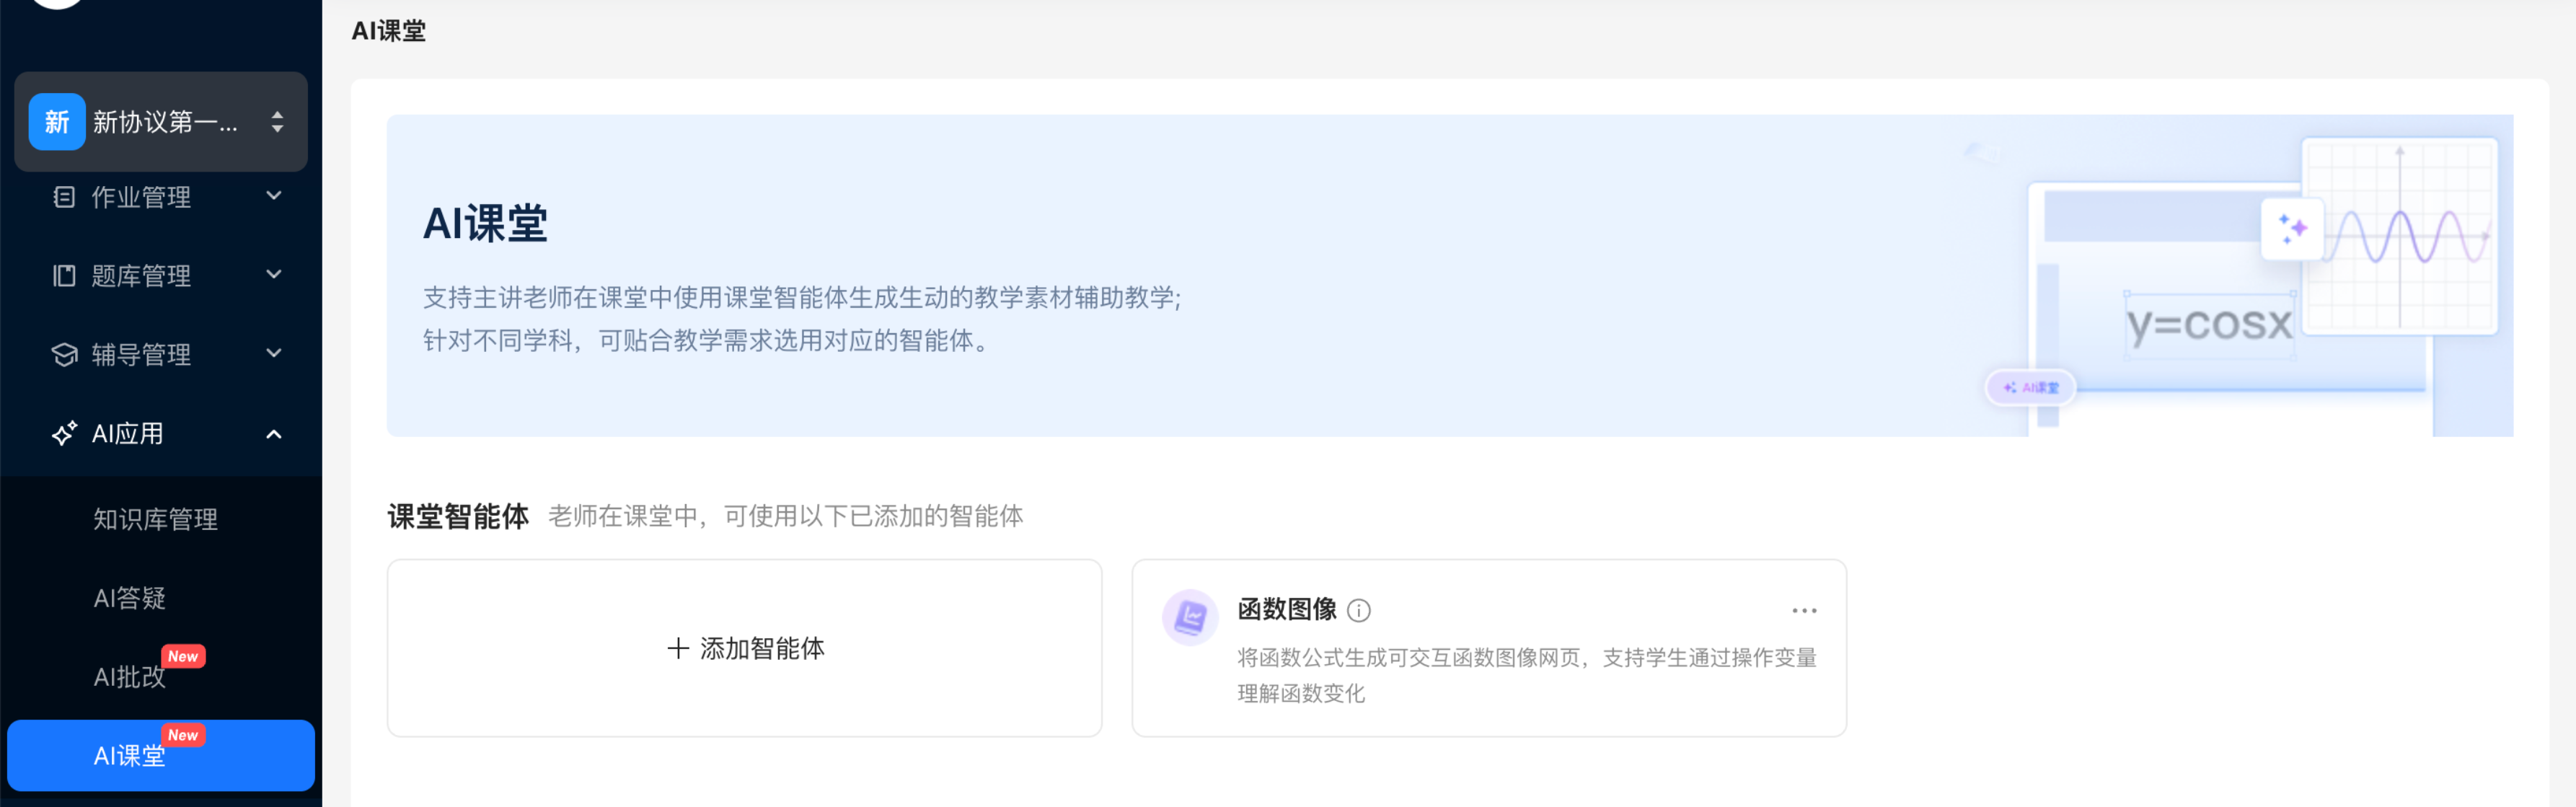This screenshot has height=807, width=2576.
Task: Click the 添加智能体 button
Action: pyautogui.click(x=745, y=648)
